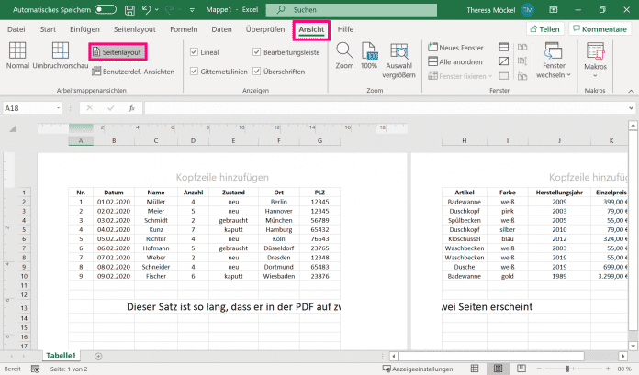Viewport: 639px width, 375px height.
Task: Click the Teilen share button
Action: (544, 30)
